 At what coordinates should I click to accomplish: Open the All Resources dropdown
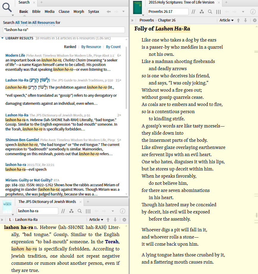43,23
